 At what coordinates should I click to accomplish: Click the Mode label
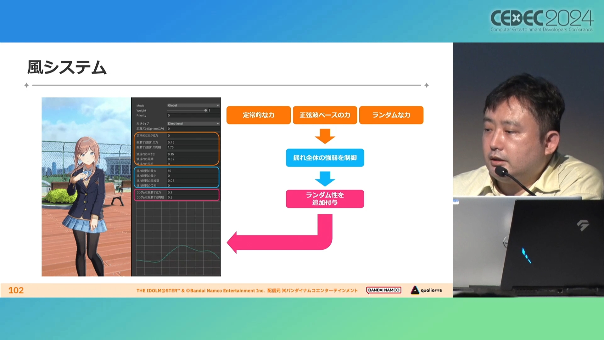[140, 106]
